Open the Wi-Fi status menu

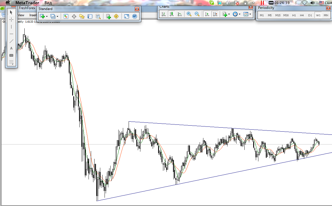[x=304, y=3]
